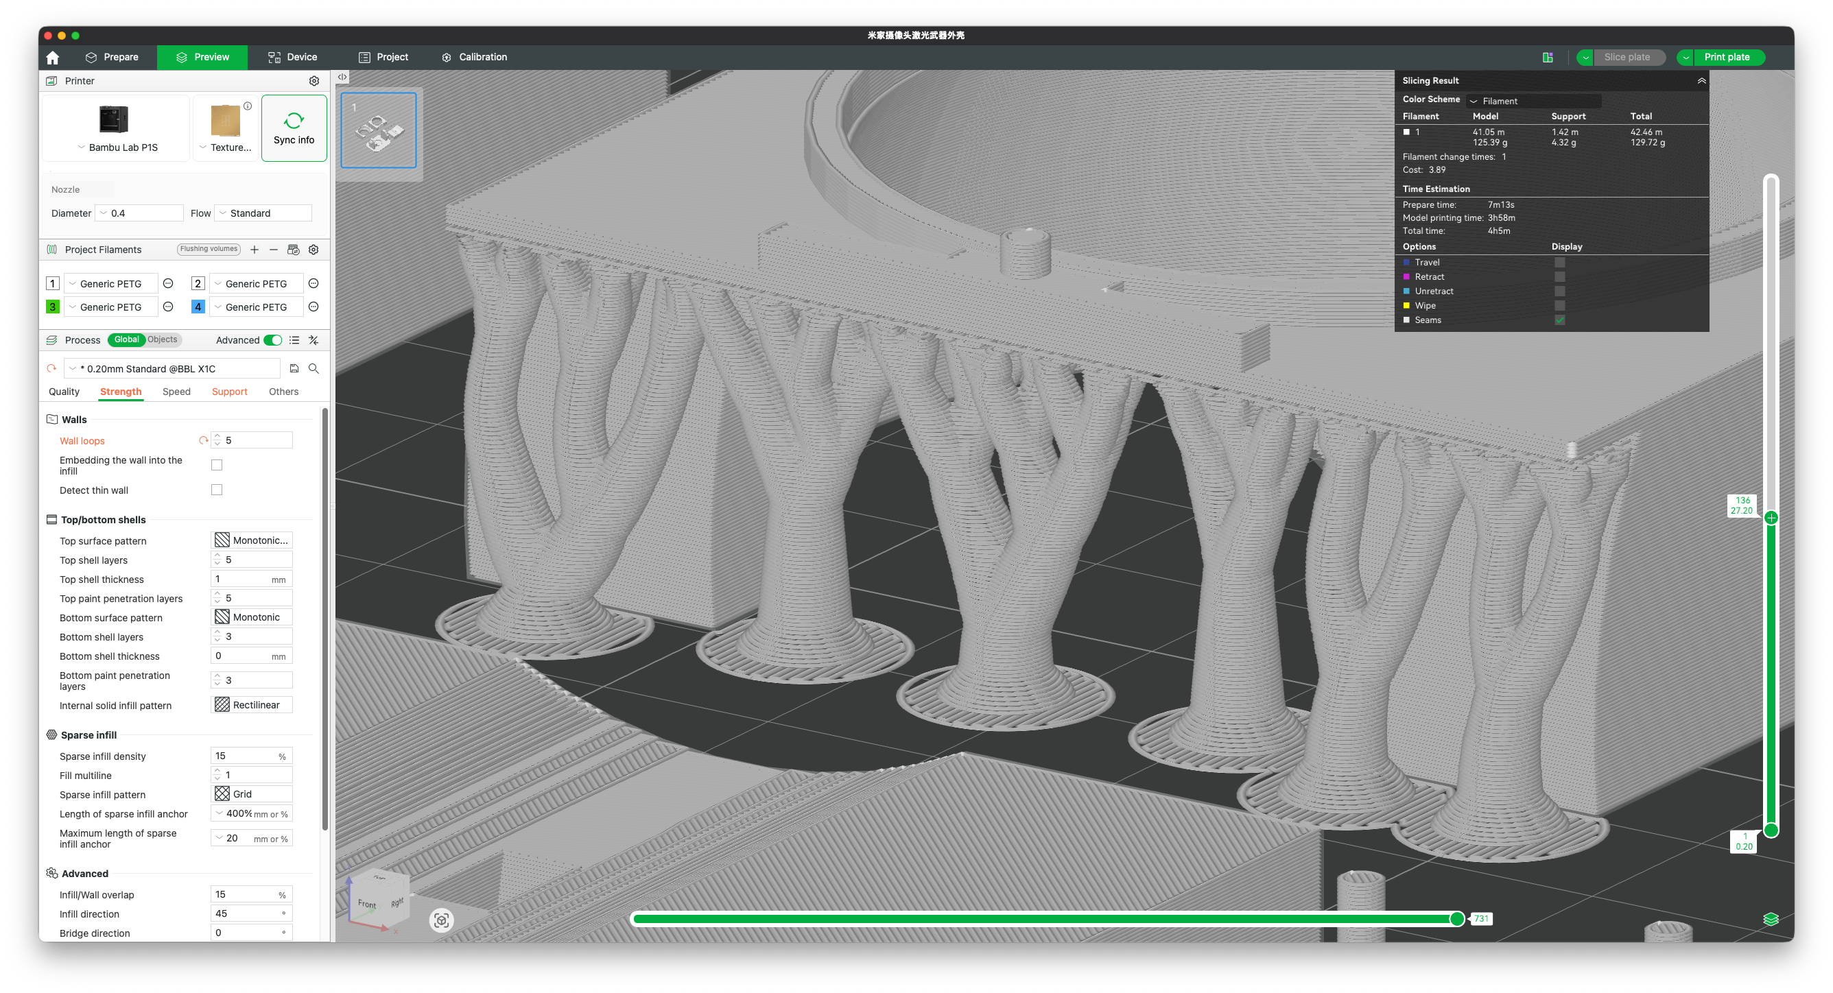Screen dimensions: 1833x993
Task: Click the horizontal move slider handle
Action: coord(1456,919)
